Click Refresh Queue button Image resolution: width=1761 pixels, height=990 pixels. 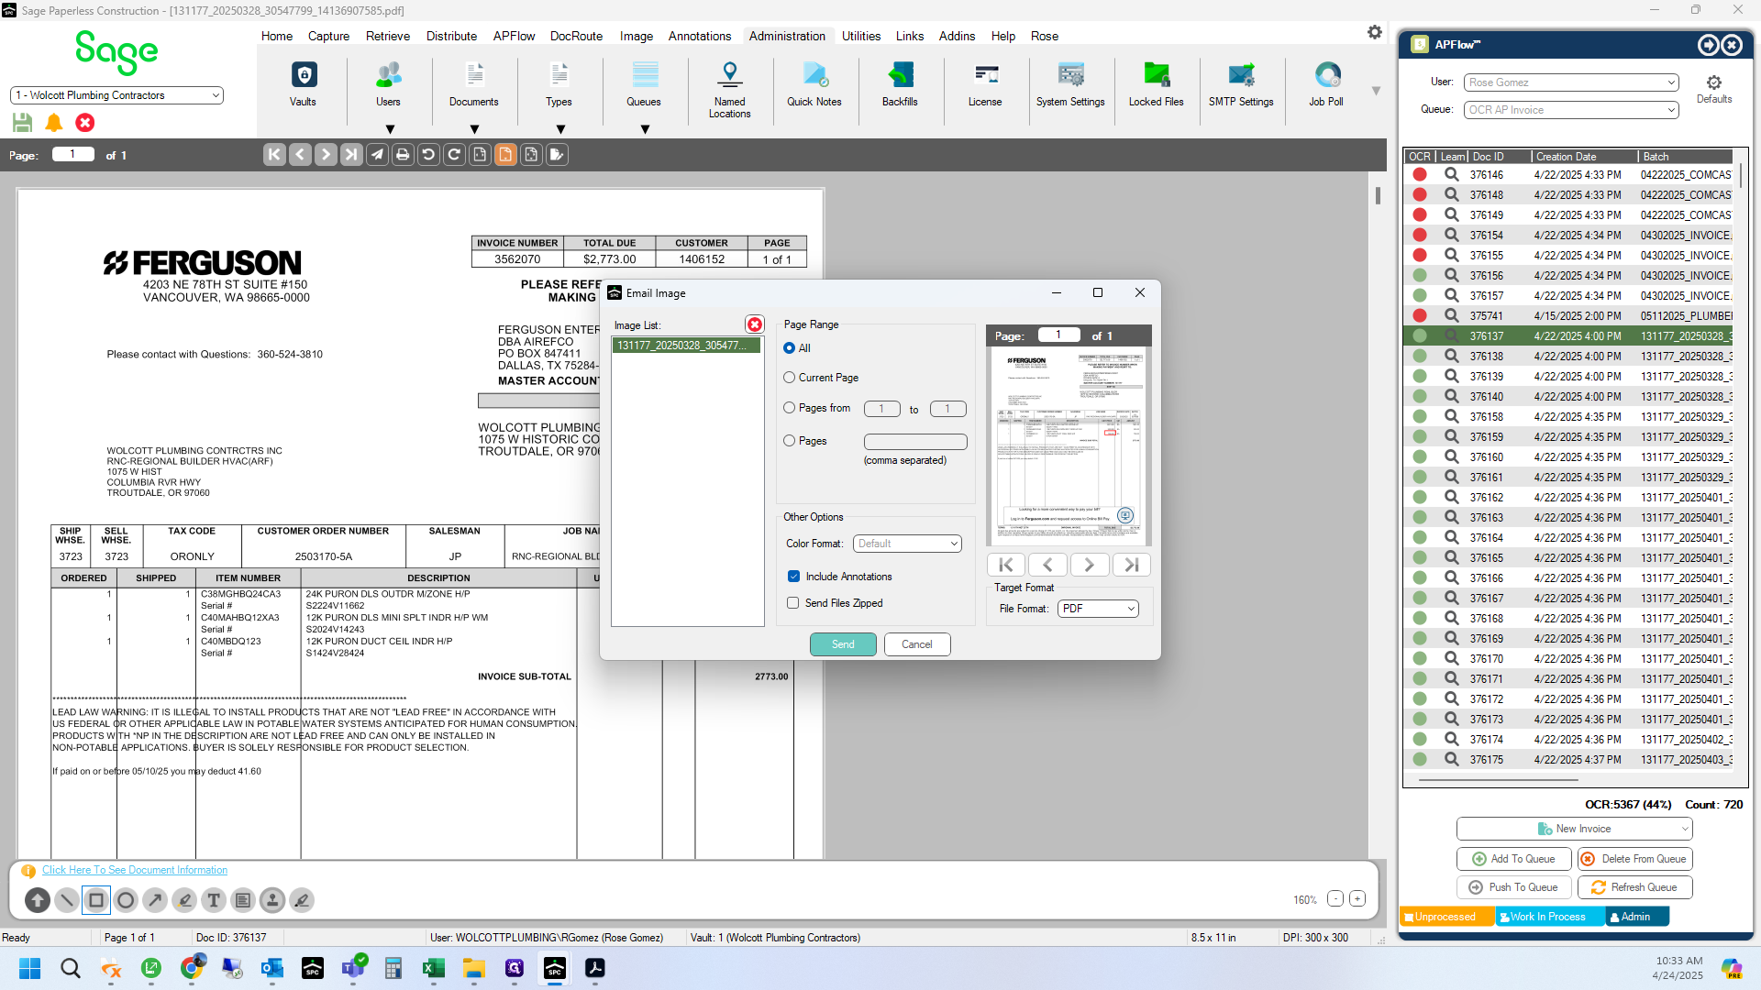tap(1635, 887)
